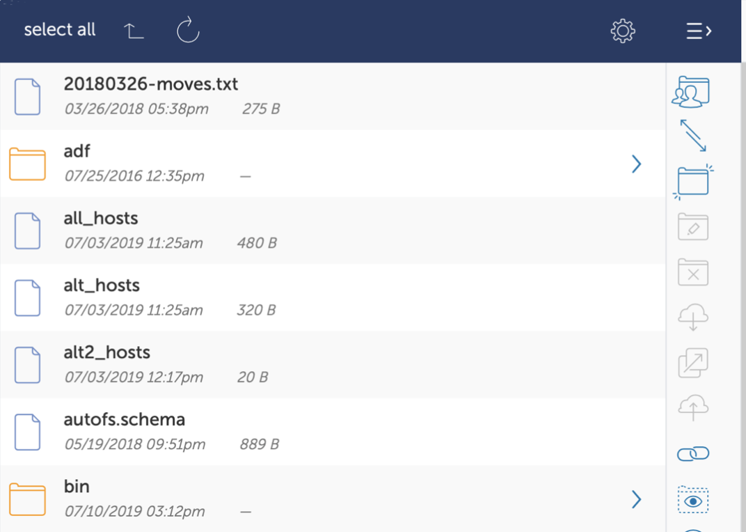Image resolution: width=746 pixels, height=532 pixels.
Task: Click the diagonal transfer arrows icon
Action: point(692,135)
